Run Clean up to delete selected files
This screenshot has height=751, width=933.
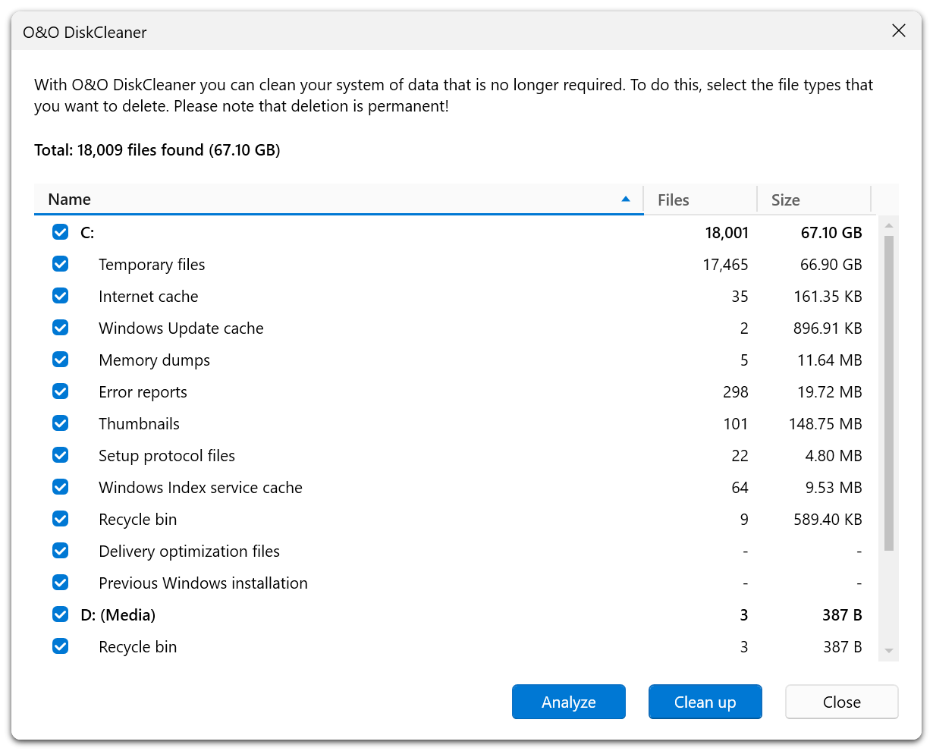705,702
